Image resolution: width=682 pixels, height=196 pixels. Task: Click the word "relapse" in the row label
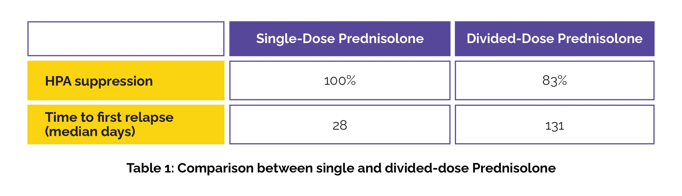149,117
